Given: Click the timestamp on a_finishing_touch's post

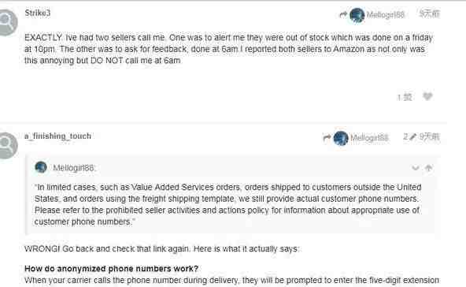Looking at the screenshot, I should pos(430,136).
